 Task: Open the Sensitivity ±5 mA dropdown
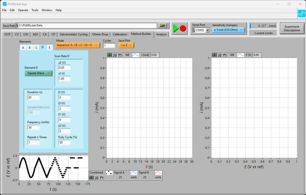click(x=228, y=30)
